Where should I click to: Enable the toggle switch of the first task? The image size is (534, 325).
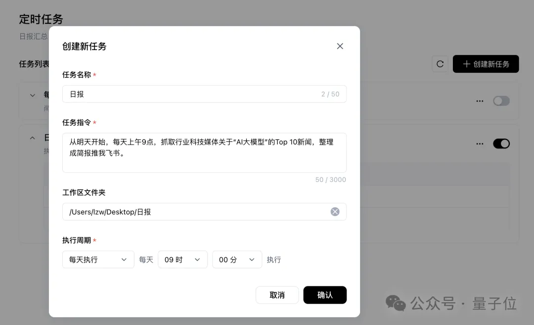point(501,100)
